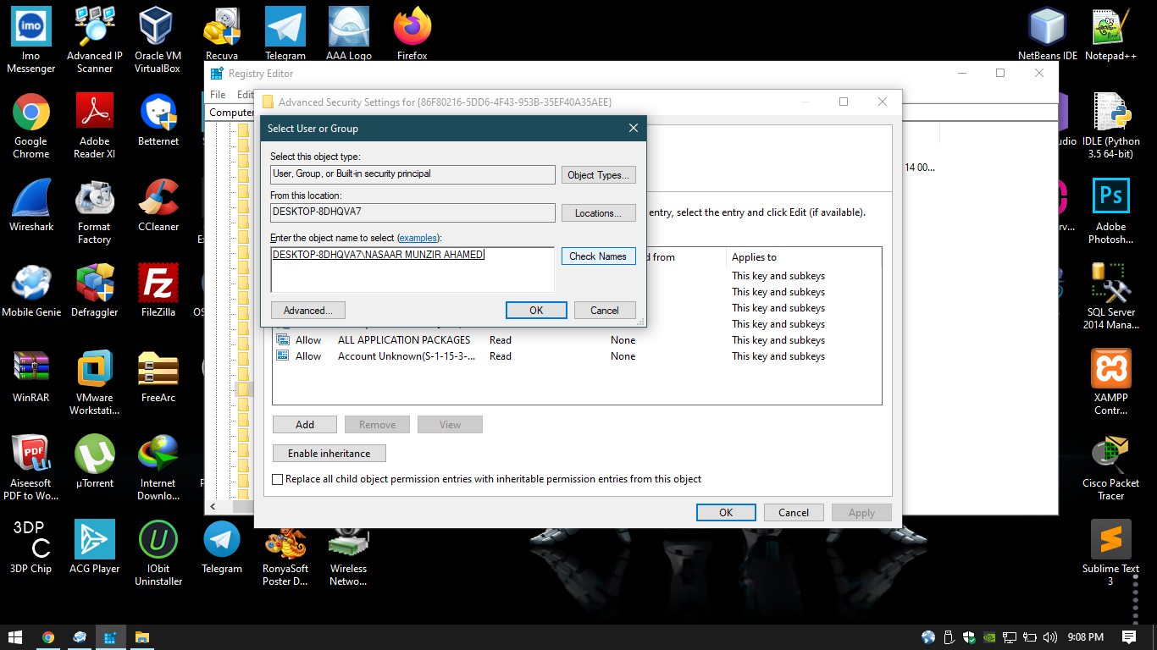Click Advanced... in Select User or Group
This screenshot has height=650, width=1157.
[x=308, y=311]
